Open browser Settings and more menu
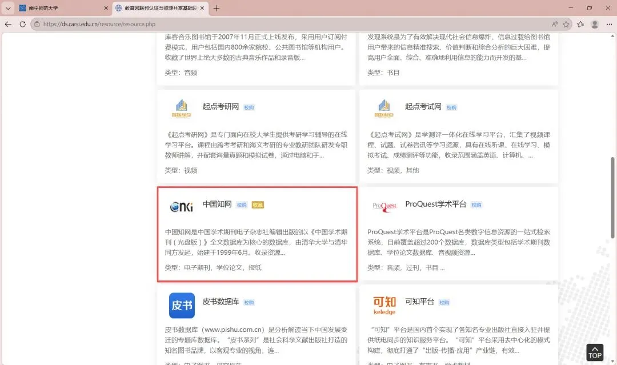 point(609,24)
